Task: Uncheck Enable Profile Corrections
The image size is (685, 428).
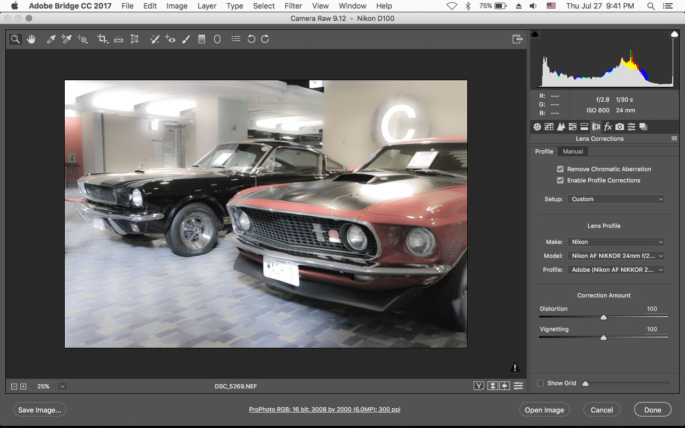Action: coord(560,180)
